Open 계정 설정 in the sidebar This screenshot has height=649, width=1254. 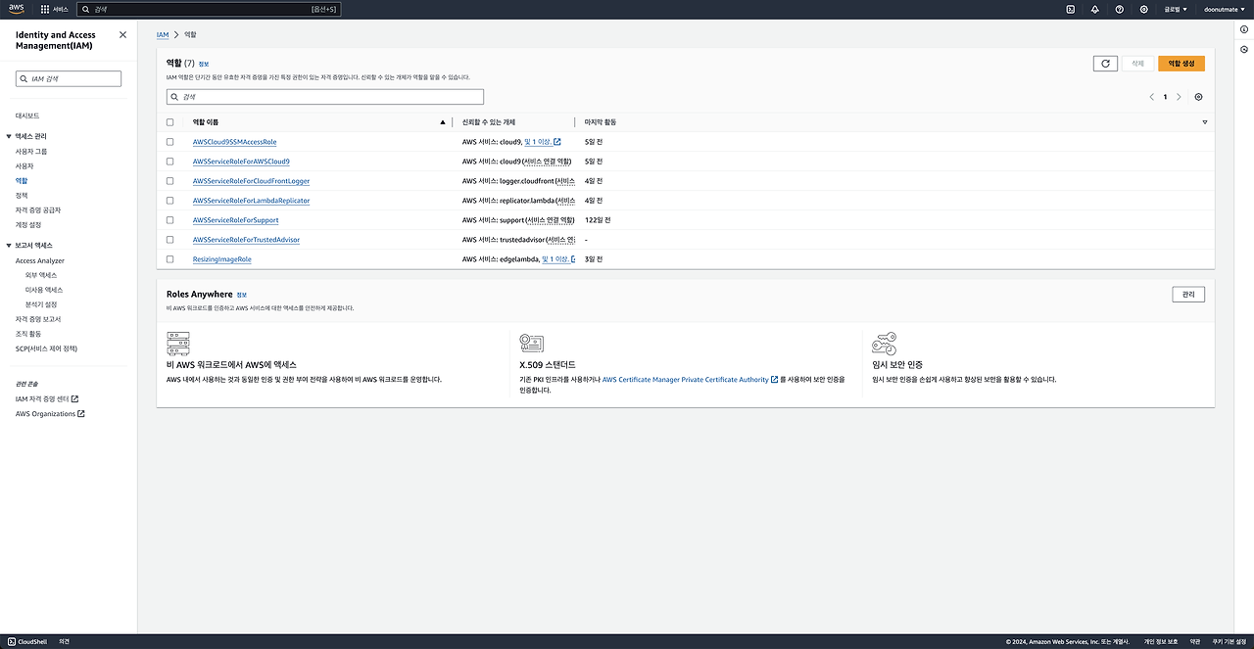28,225
